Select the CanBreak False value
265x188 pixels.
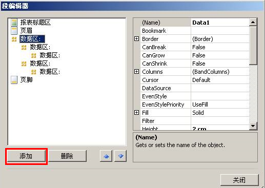220,47
